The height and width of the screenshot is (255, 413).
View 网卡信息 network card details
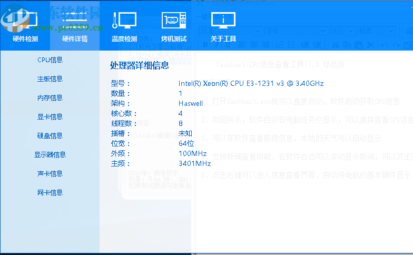(50, 193)
